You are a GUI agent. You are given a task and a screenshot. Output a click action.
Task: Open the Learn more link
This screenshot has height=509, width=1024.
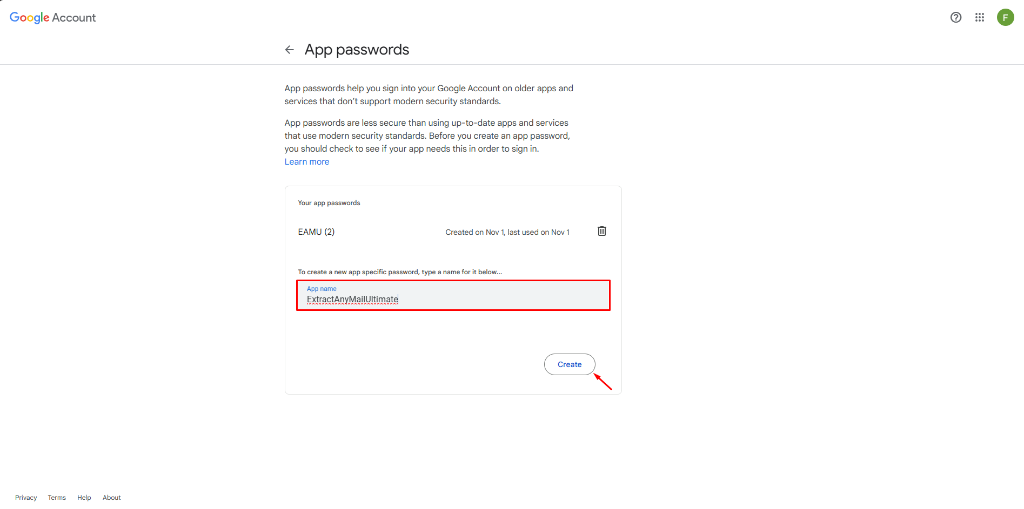point(307,162)
